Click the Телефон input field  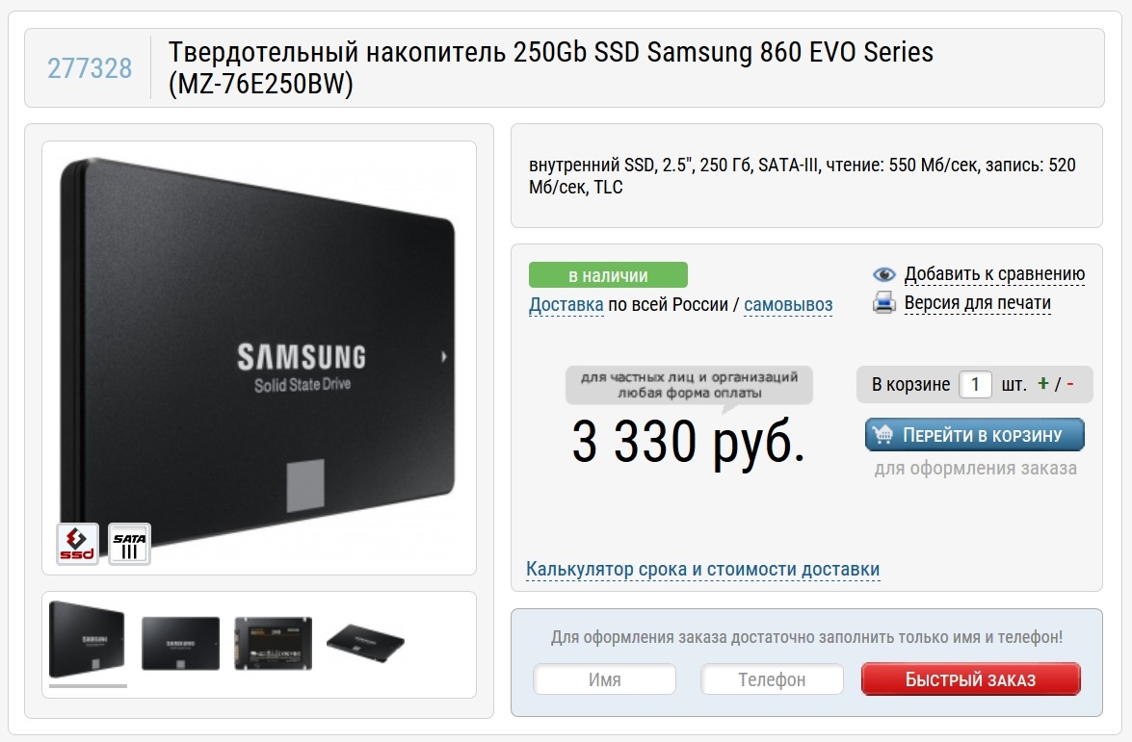pos(772,679)
